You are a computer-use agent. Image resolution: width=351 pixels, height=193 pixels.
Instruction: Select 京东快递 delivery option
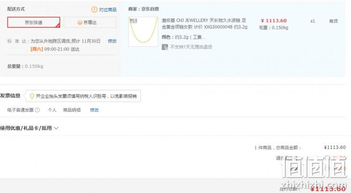34,22
